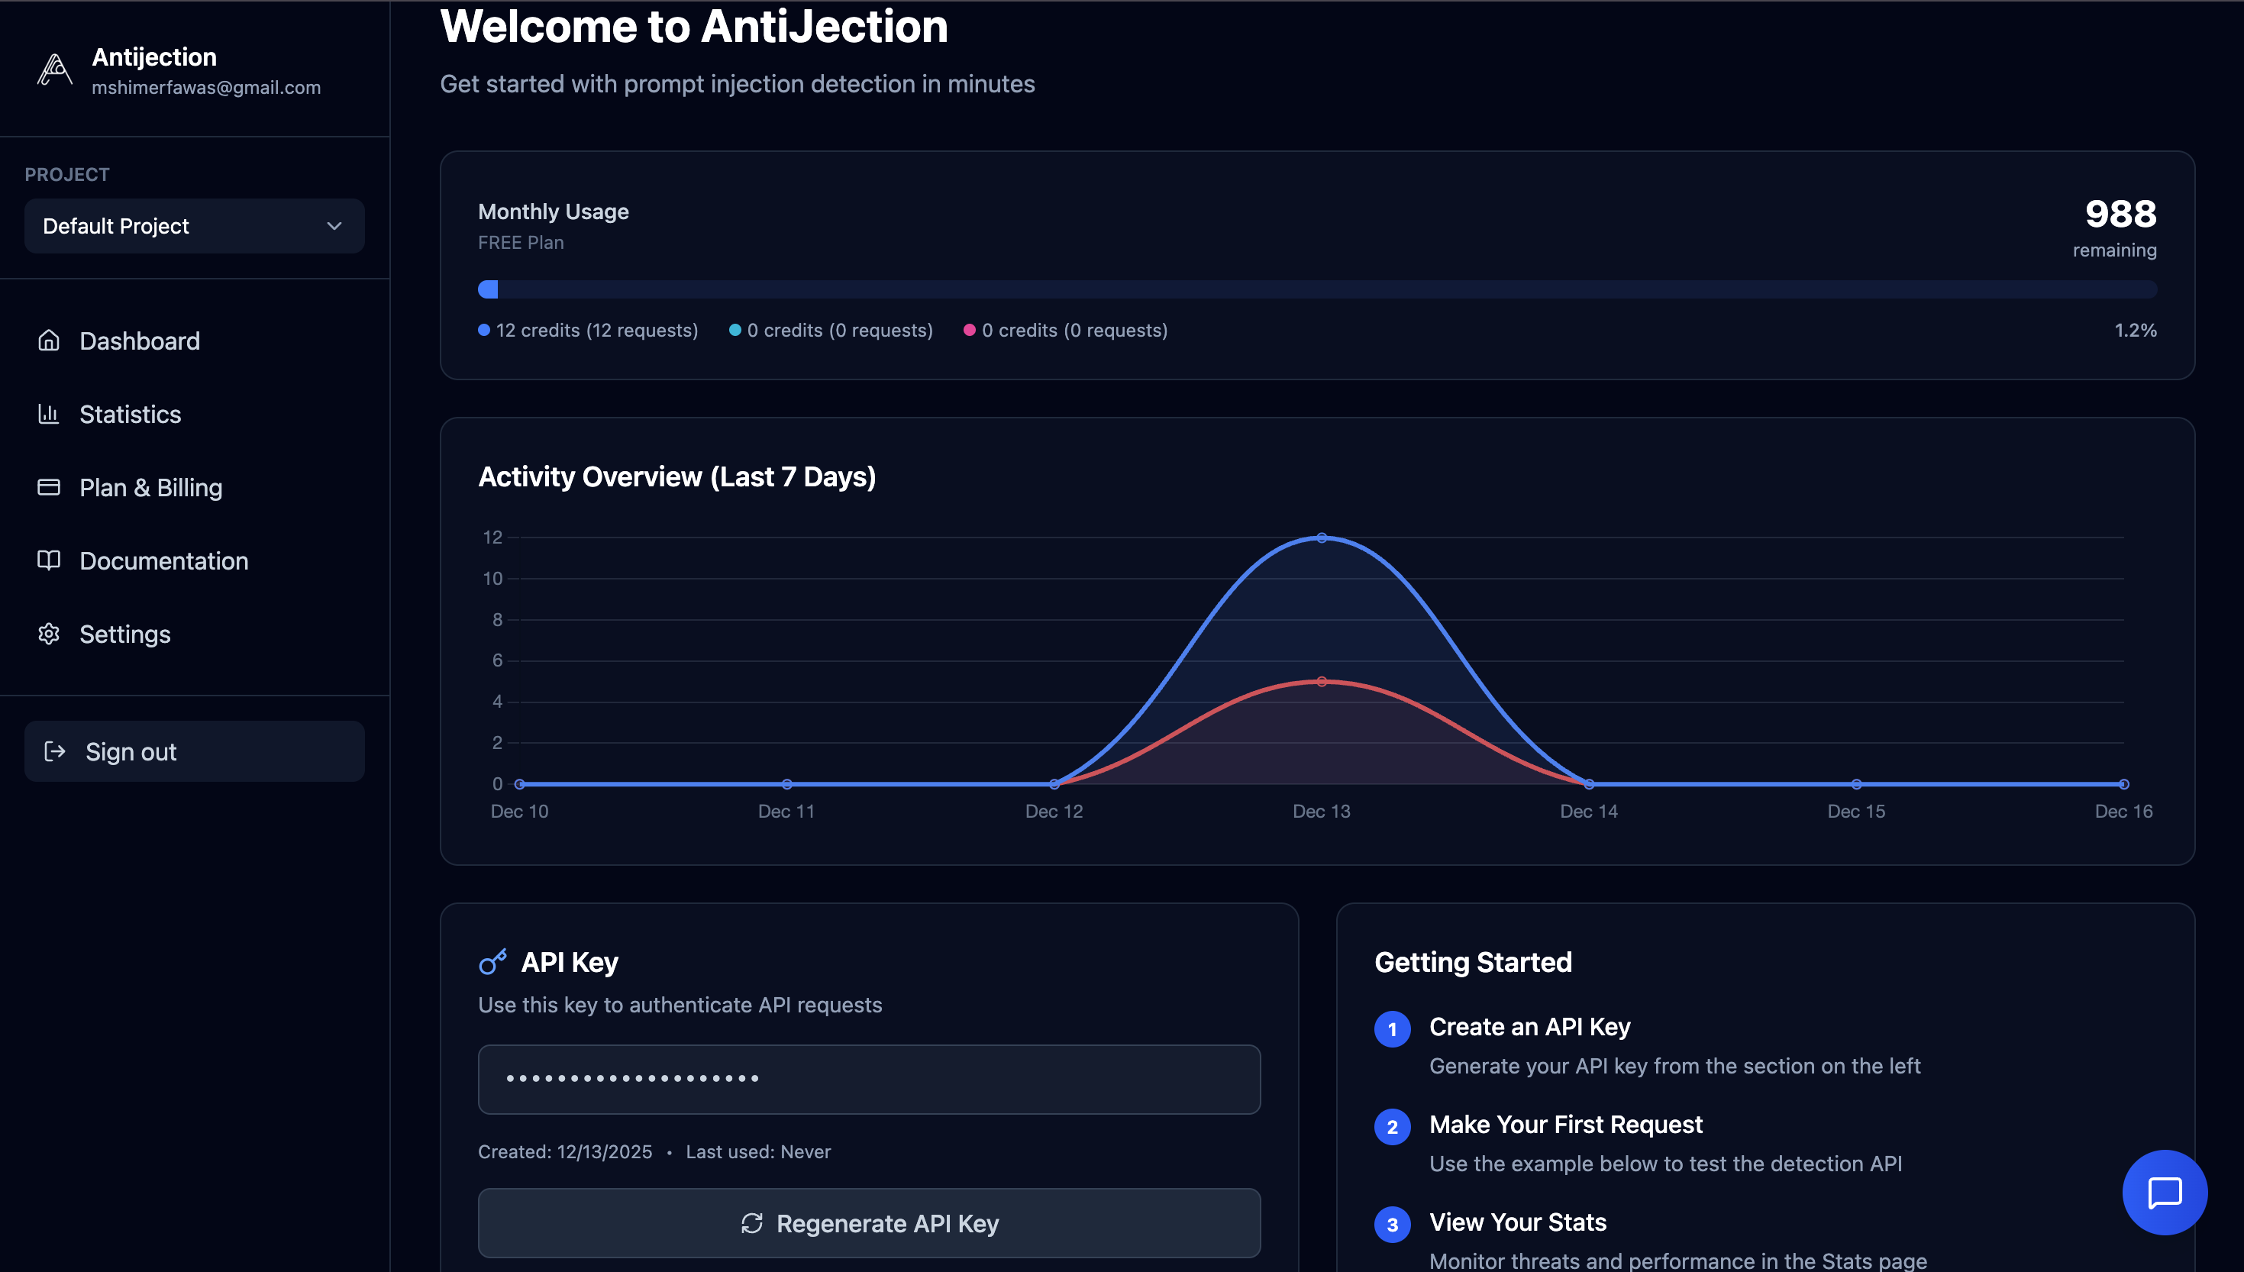Click the Sign out arrow icon
2244x1272 pixels.
[x=55, y=751]
